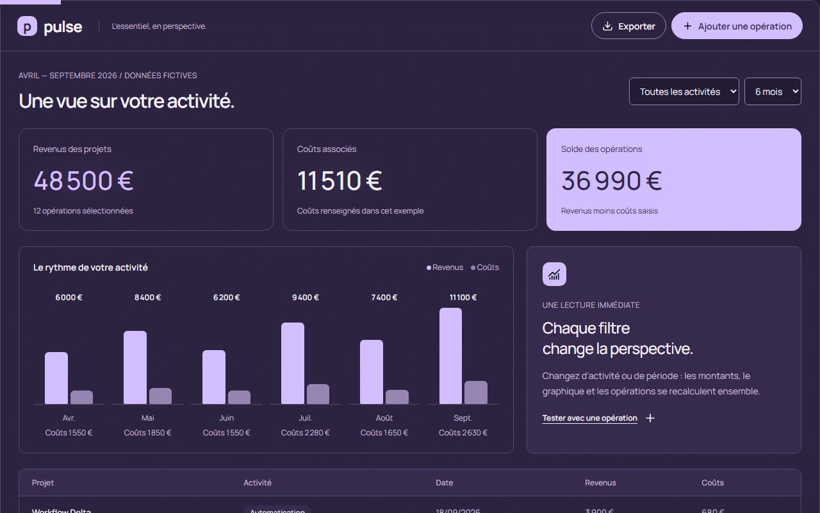Click the Sept. revenue bar

[x=450, y=356]
